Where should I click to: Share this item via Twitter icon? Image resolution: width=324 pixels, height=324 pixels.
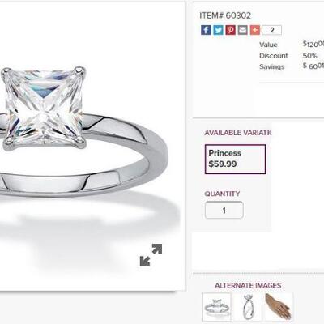tap(218, 30)
